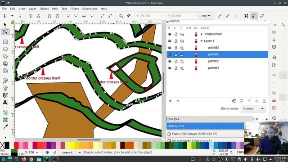The image size is (288, 162).
Task: Collapse Layer 1 in Objects panel
Action: pyautogui.click(x=202, y=41)
